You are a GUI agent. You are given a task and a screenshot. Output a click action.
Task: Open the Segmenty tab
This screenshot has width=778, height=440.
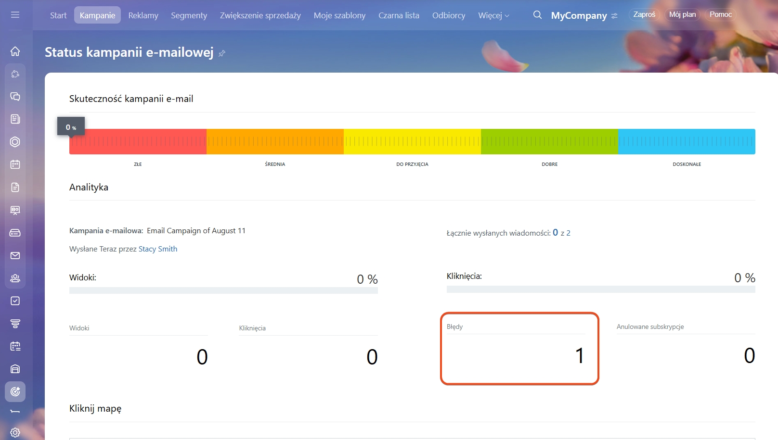pos(189,15)
